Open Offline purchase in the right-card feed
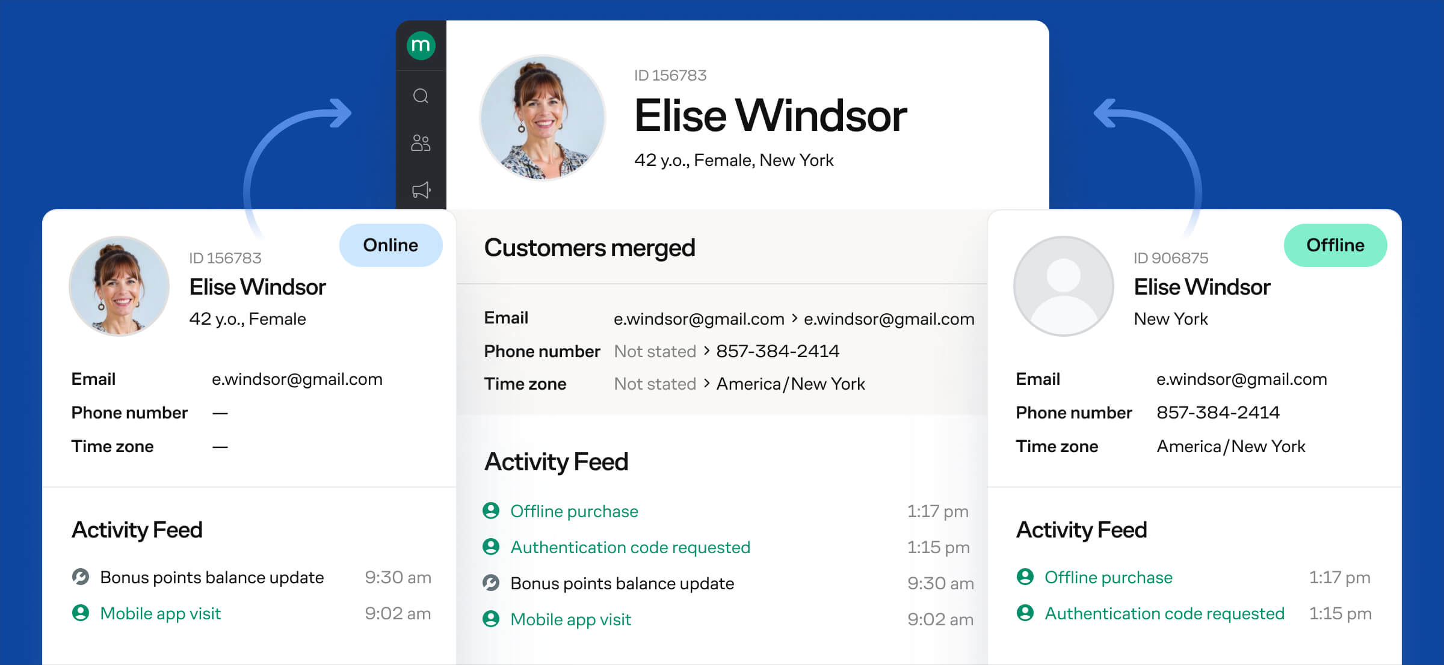This screenshot has width=1444, height=665. 1108,577
